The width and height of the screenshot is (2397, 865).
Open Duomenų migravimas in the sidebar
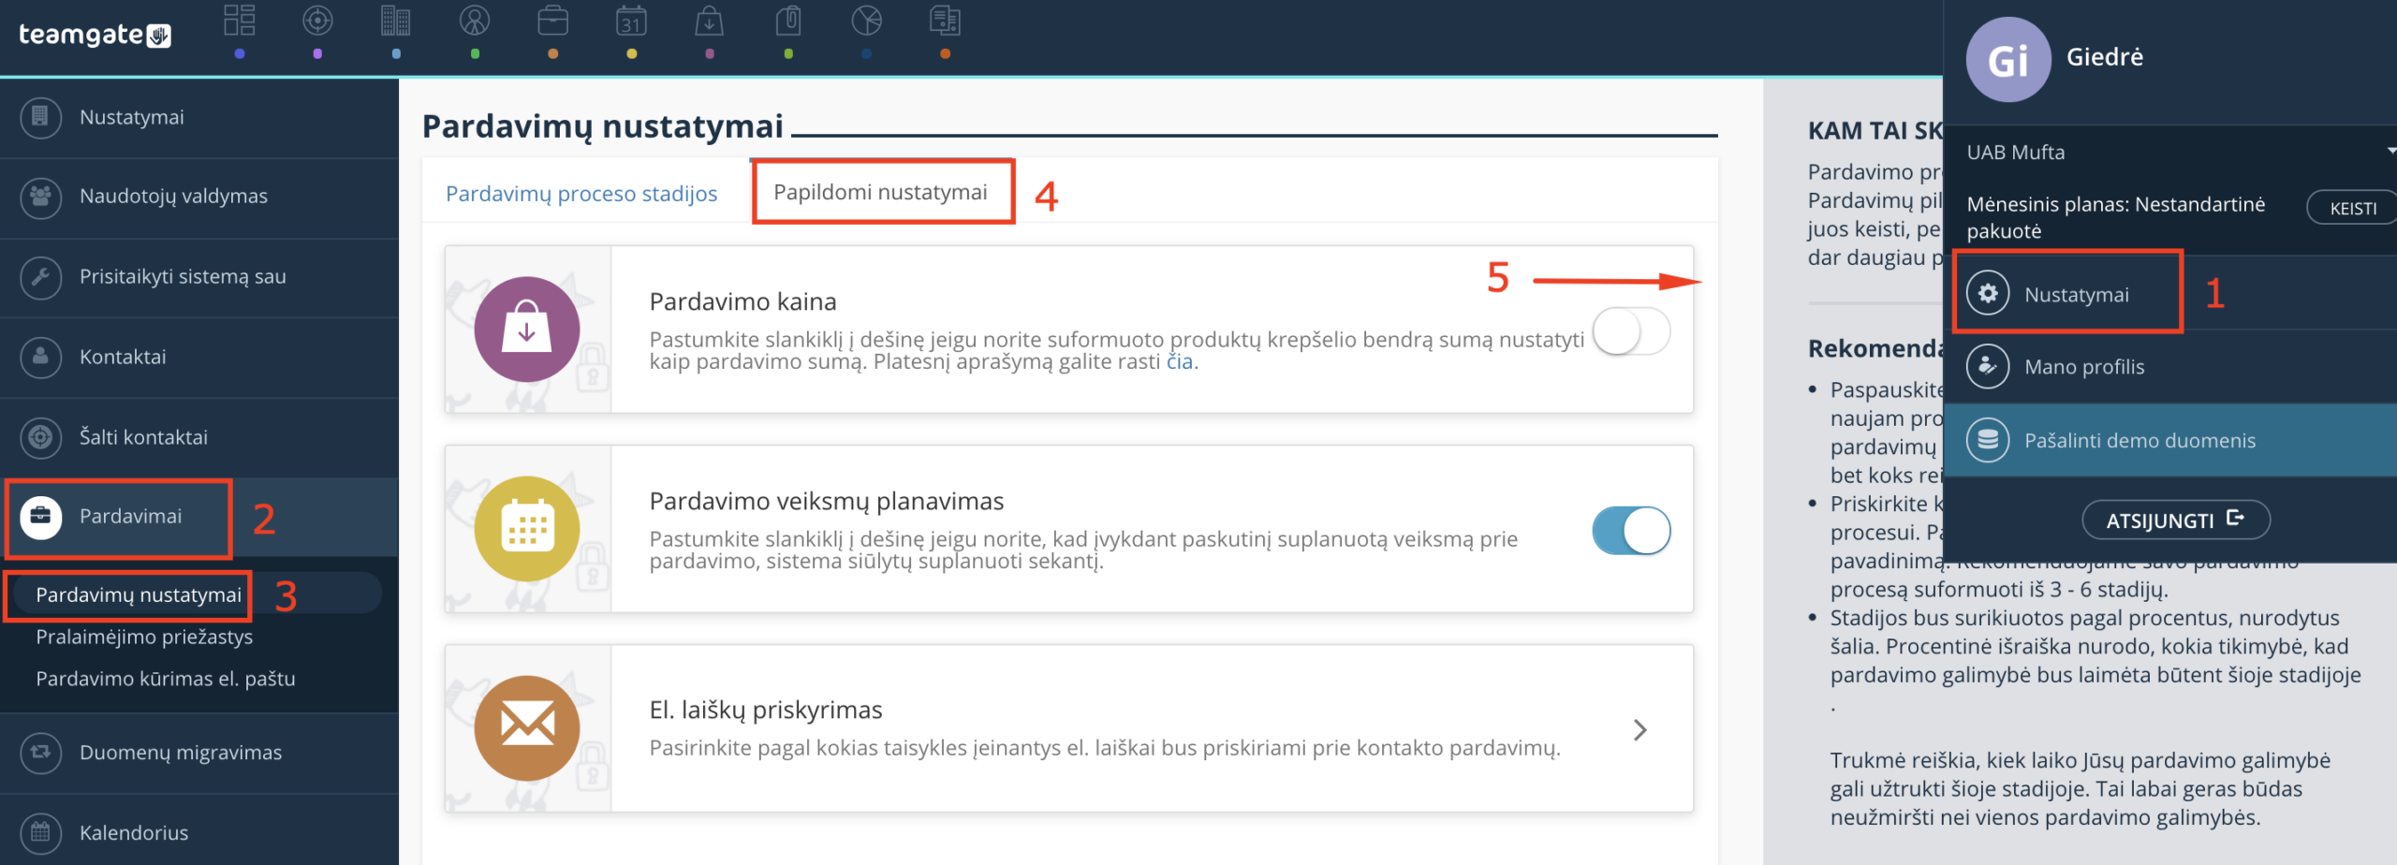(x=199, y=754)
